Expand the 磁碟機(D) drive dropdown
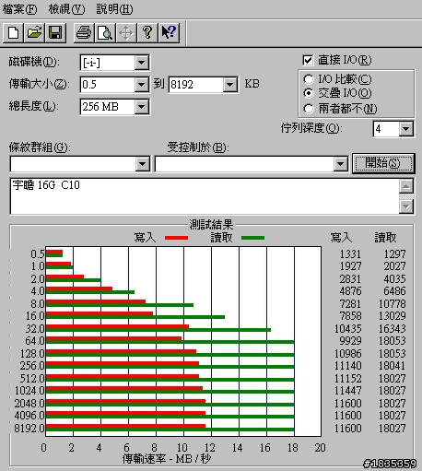The width and height of the screenshot is (422, 471). (x=141, y=63)
